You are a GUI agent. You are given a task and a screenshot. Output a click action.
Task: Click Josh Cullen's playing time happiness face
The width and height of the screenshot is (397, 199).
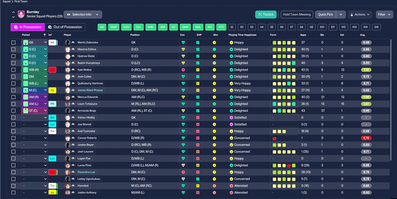pyautogui.click(x=231, y=77)
